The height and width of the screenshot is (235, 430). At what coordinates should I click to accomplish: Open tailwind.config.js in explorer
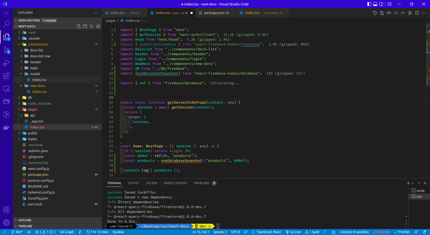(41, 192)
